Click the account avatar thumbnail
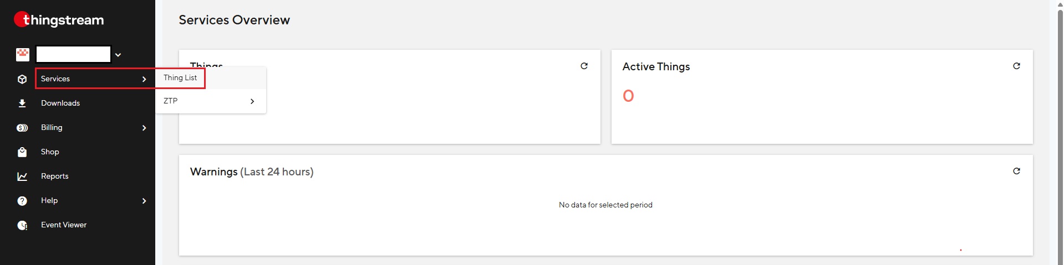The height and width of the screenshot is (265, 1064). coord(23,54)
